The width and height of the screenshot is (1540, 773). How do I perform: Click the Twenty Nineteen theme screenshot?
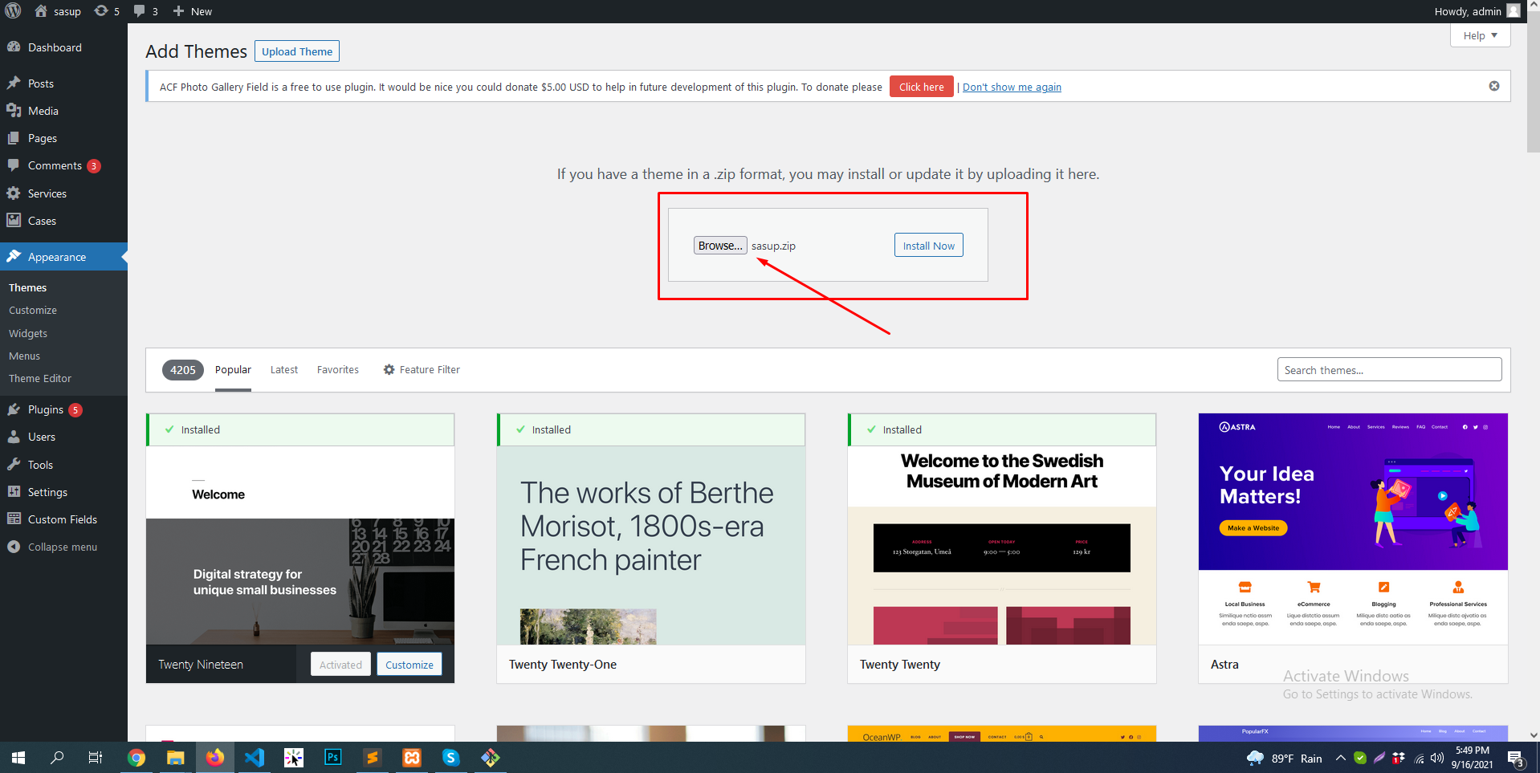coord(300,546)
